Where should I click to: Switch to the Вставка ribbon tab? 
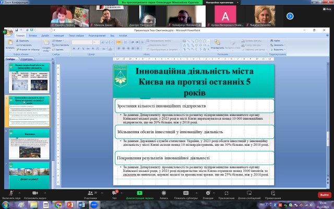[32, 36]
